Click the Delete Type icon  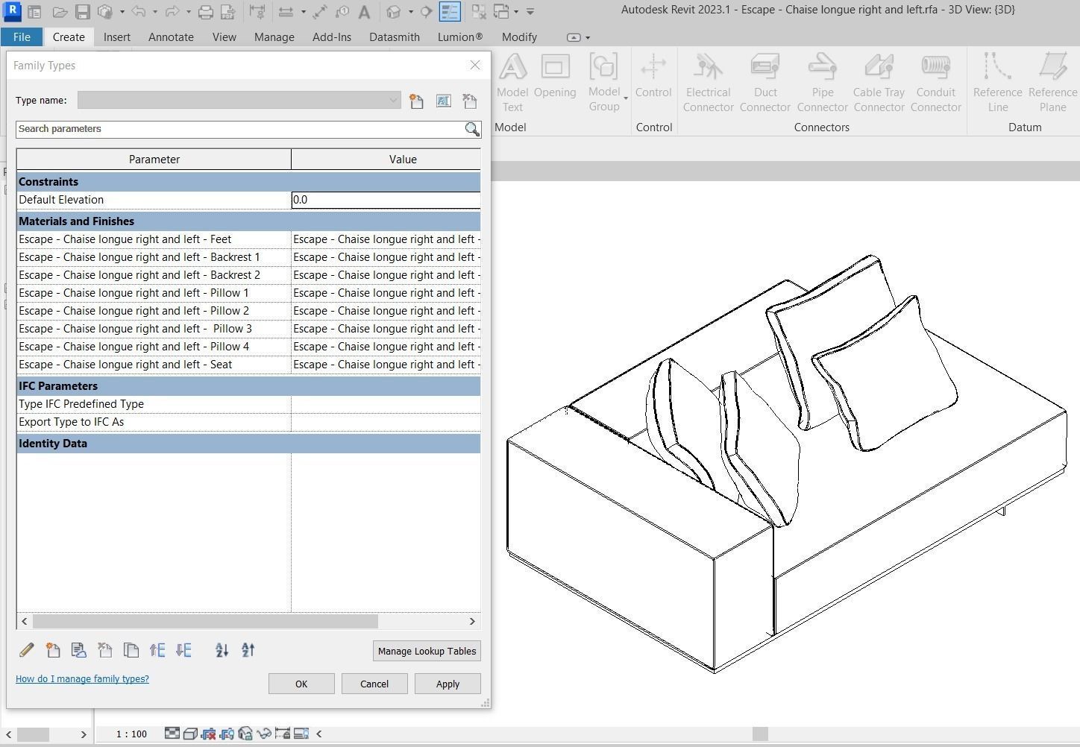[x=469, y=101]
